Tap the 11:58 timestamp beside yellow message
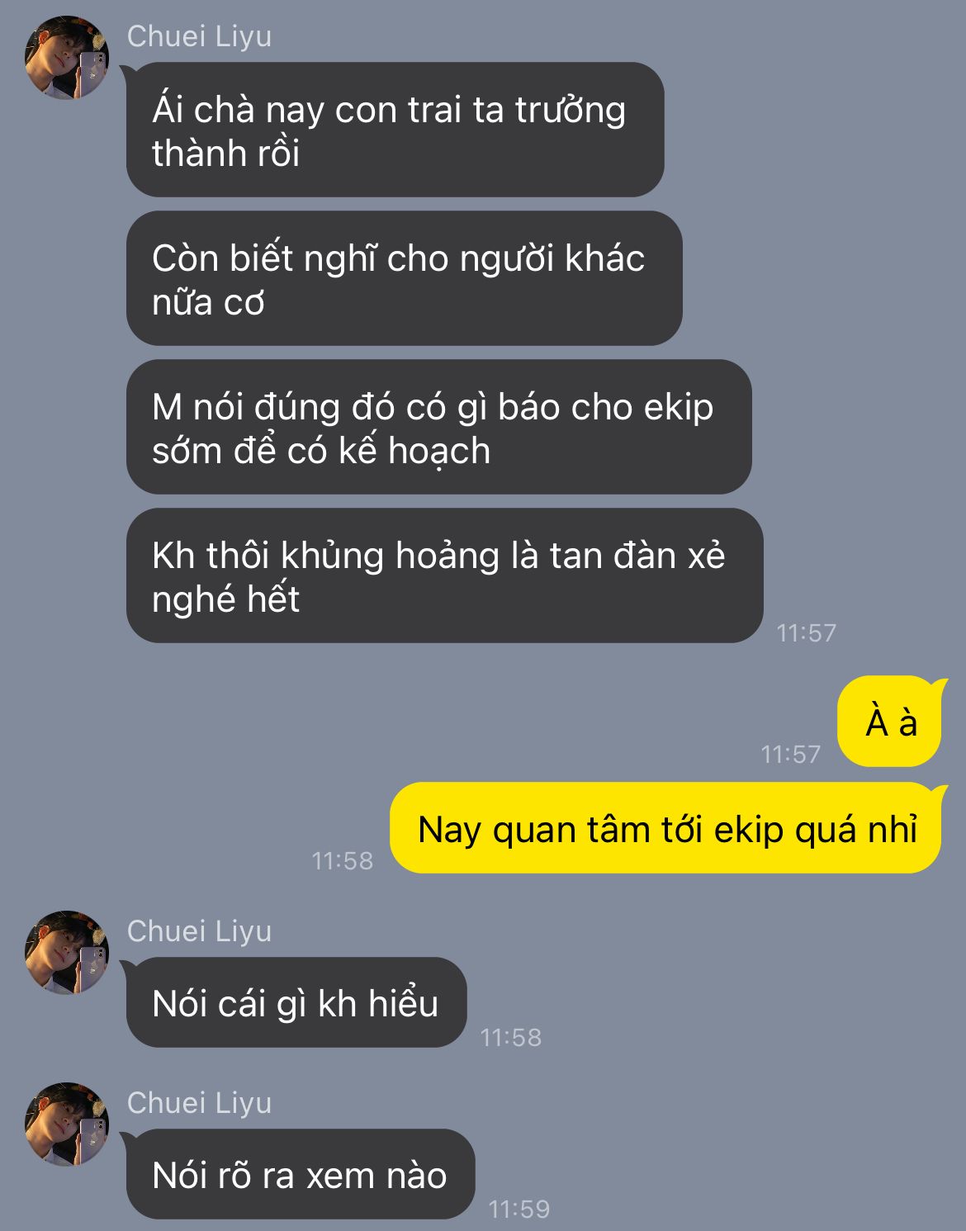The height and width of the screenshot is (1231, 966). [x=342, y=860]
